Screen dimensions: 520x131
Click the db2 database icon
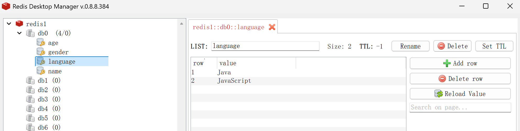point(30,90)
